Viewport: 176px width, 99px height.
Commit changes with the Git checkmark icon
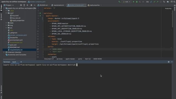pos(154,2)
